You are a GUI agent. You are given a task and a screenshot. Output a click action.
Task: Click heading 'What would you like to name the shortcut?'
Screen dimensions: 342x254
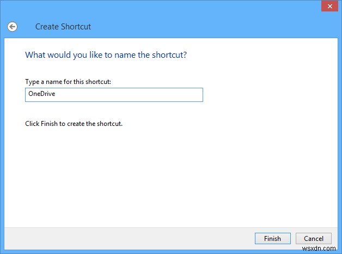[106, 55]
